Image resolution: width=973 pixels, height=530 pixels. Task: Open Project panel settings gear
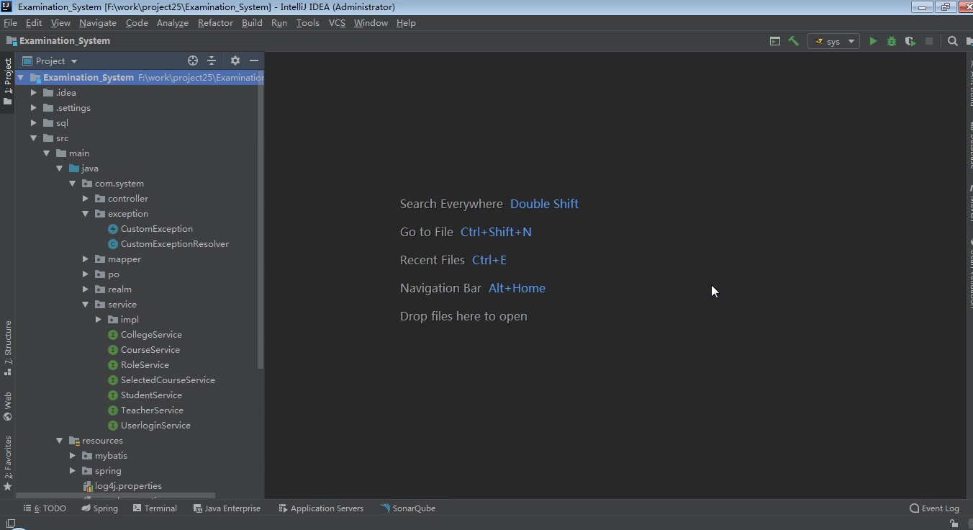235,60
